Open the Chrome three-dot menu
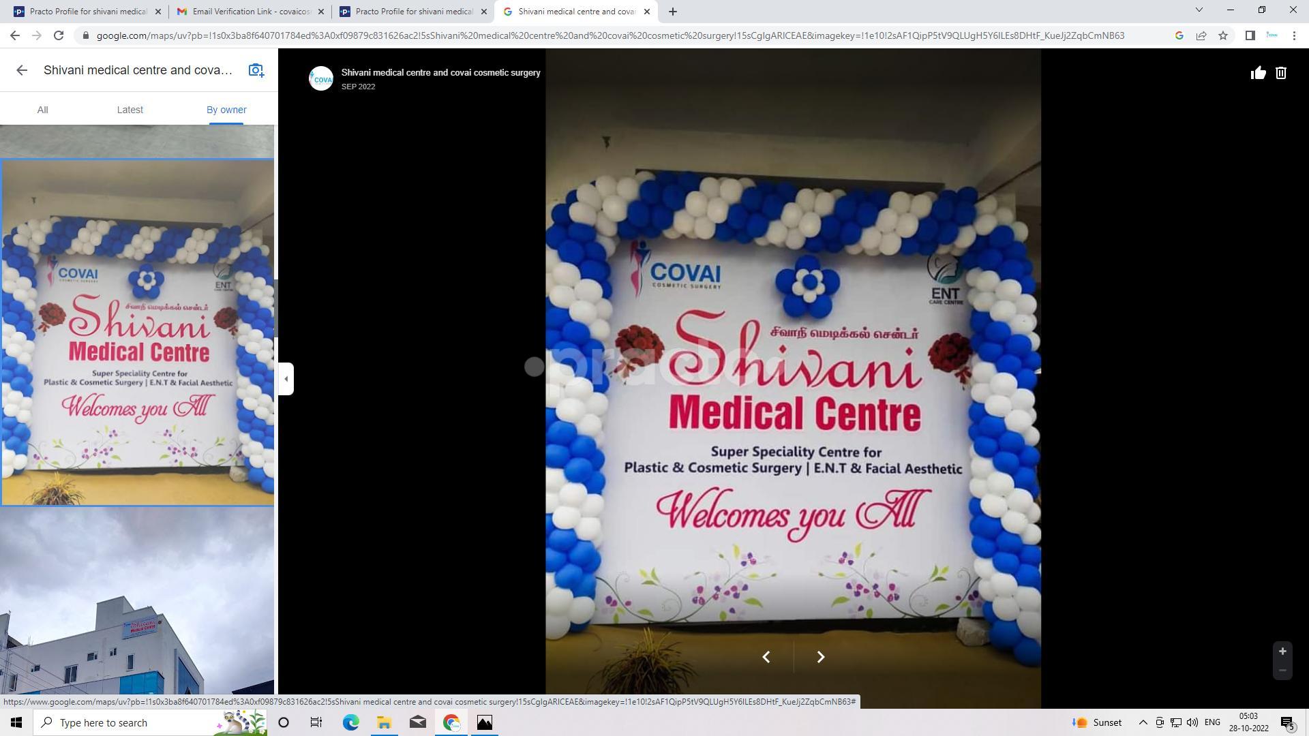 coord(1294,35)
